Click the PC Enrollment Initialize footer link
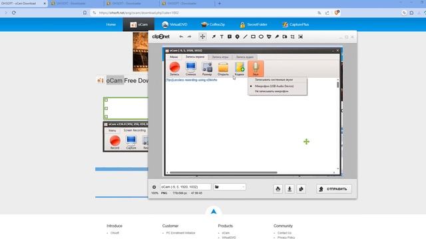Viewport: 426px width, 239px height. [180, 233]
